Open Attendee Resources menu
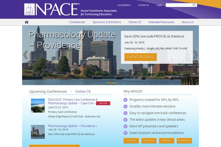Viewport: 221px width, 147px height. click(x=161, y=22)
